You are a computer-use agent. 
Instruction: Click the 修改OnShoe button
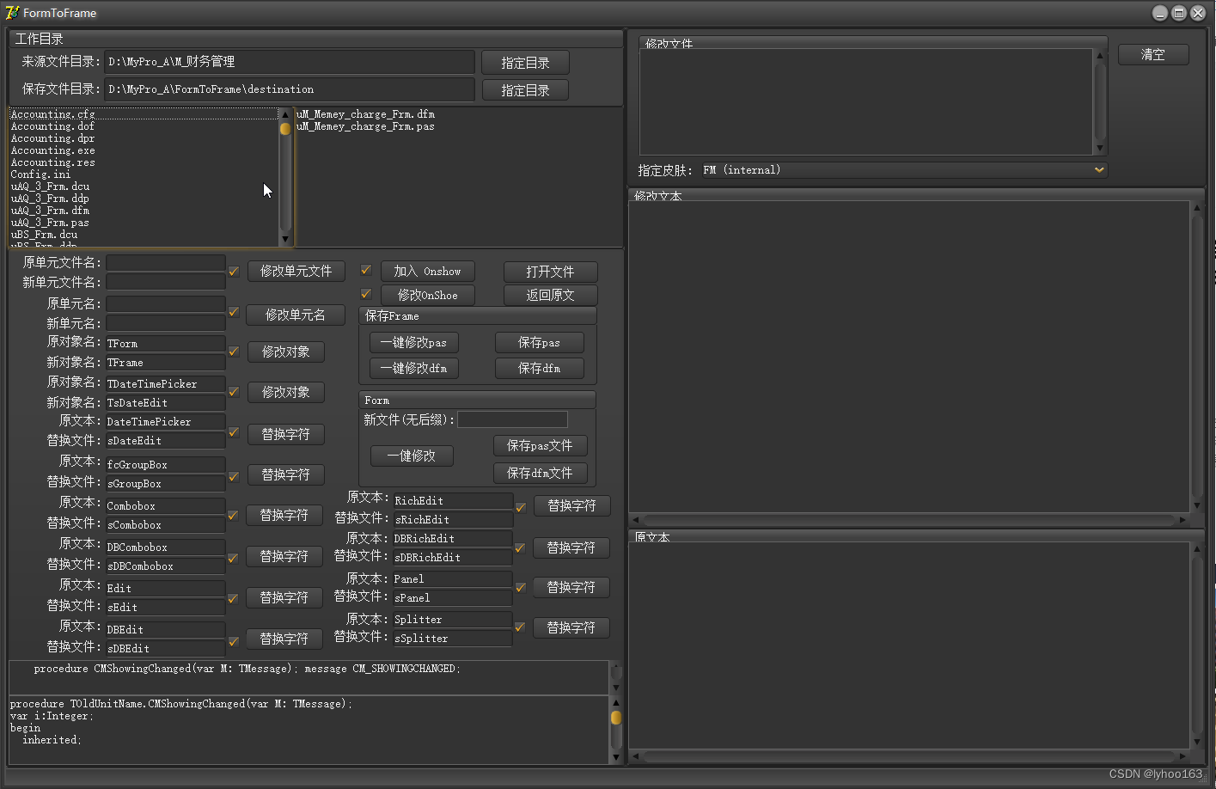coord(427,295)
